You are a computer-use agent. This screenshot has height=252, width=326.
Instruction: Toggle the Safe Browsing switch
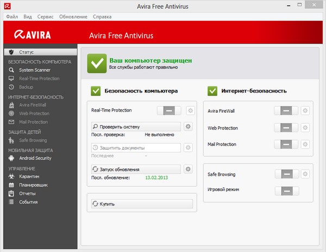(x=286, y=174)
